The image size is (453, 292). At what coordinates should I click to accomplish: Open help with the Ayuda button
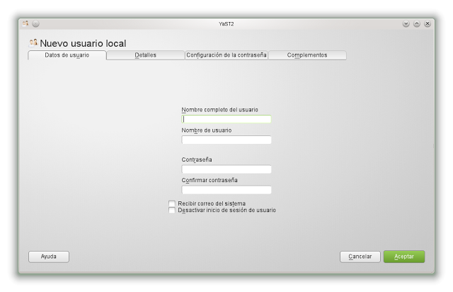pyautogui.click(x=49, y=257)
